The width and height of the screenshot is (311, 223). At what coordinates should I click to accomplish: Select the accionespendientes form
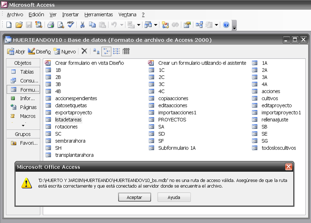[71, 98]
